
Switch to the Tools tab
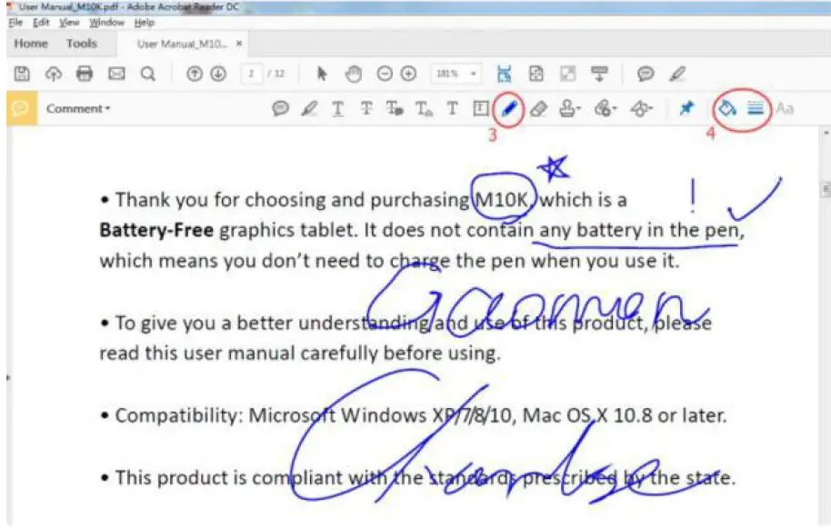(x=82, y=44)
